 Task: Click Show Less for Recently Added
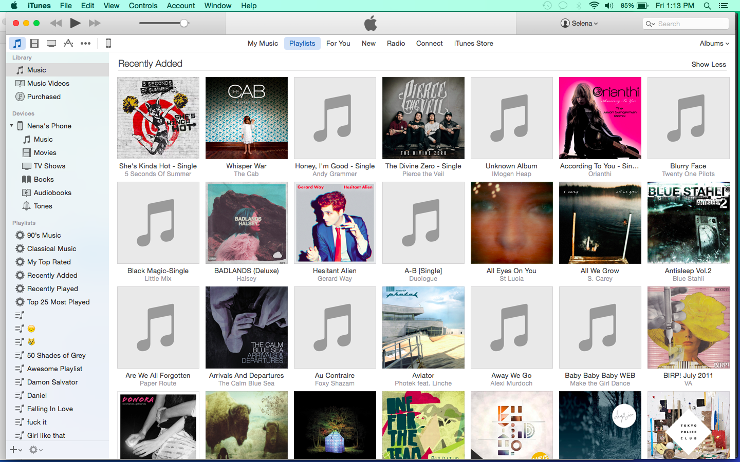709,64
